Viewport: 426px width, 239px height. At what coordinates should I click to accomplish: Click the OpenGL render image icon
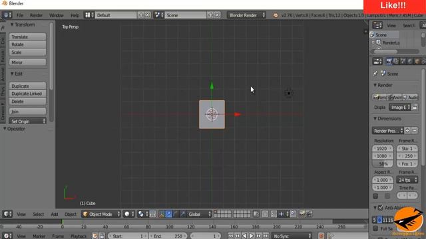tap(302, 214)
